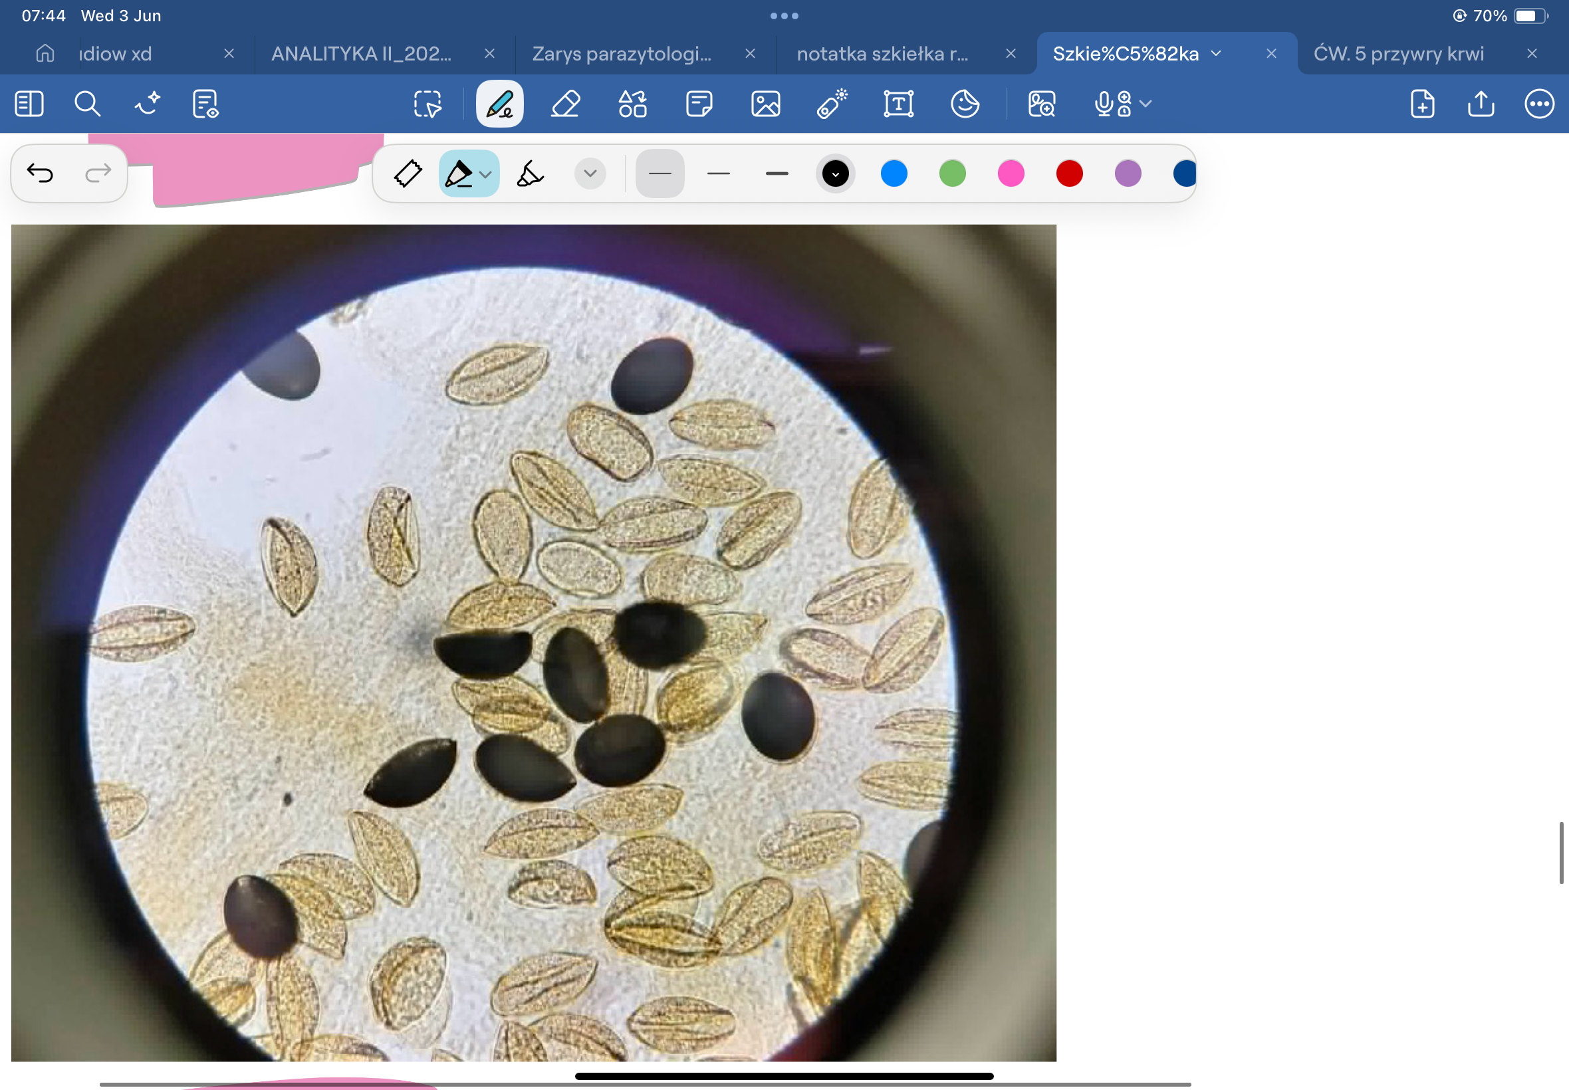1569x1090 pixels.
Task: Open the ball pen settings chevron
Action: (x=486, y=175)
